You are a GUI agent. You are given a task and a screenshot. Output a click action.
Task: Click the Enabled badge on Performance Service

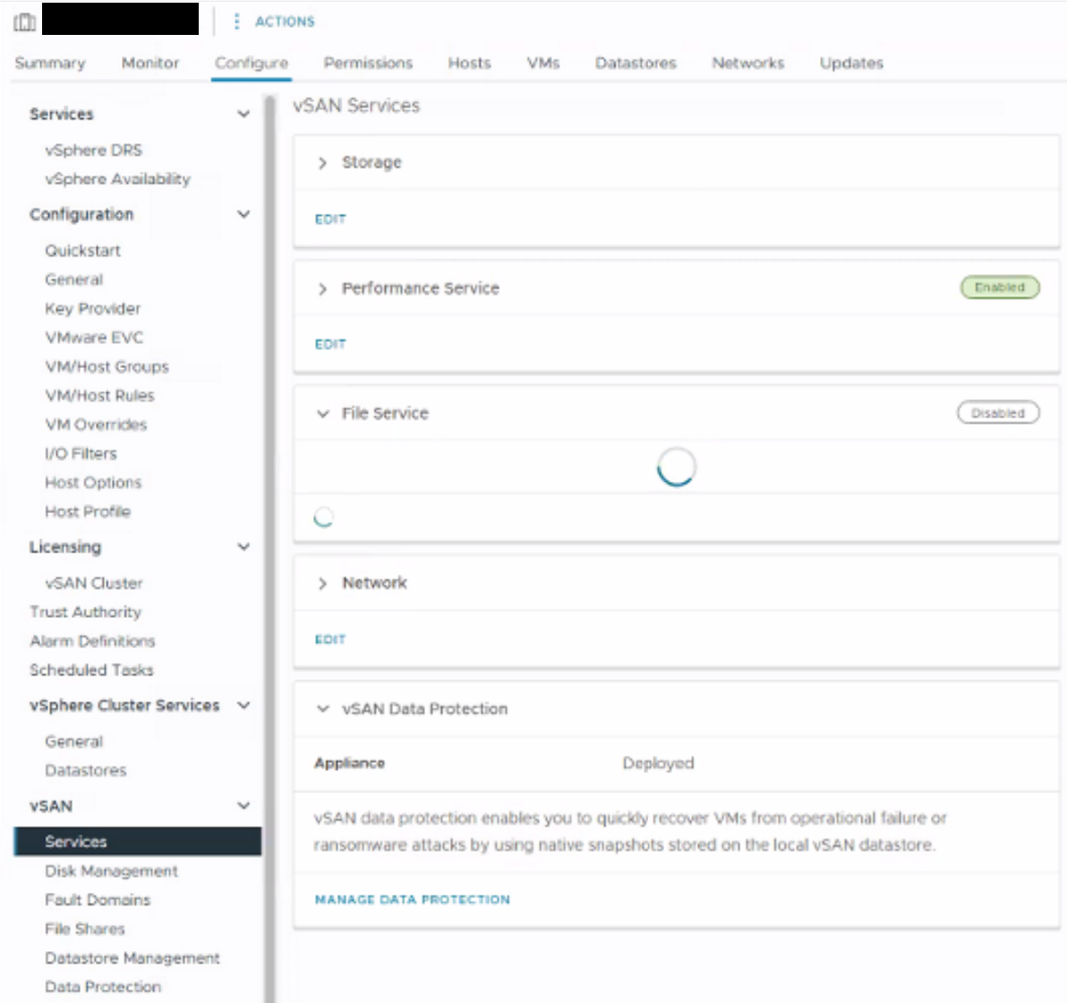coord(1000,287)
